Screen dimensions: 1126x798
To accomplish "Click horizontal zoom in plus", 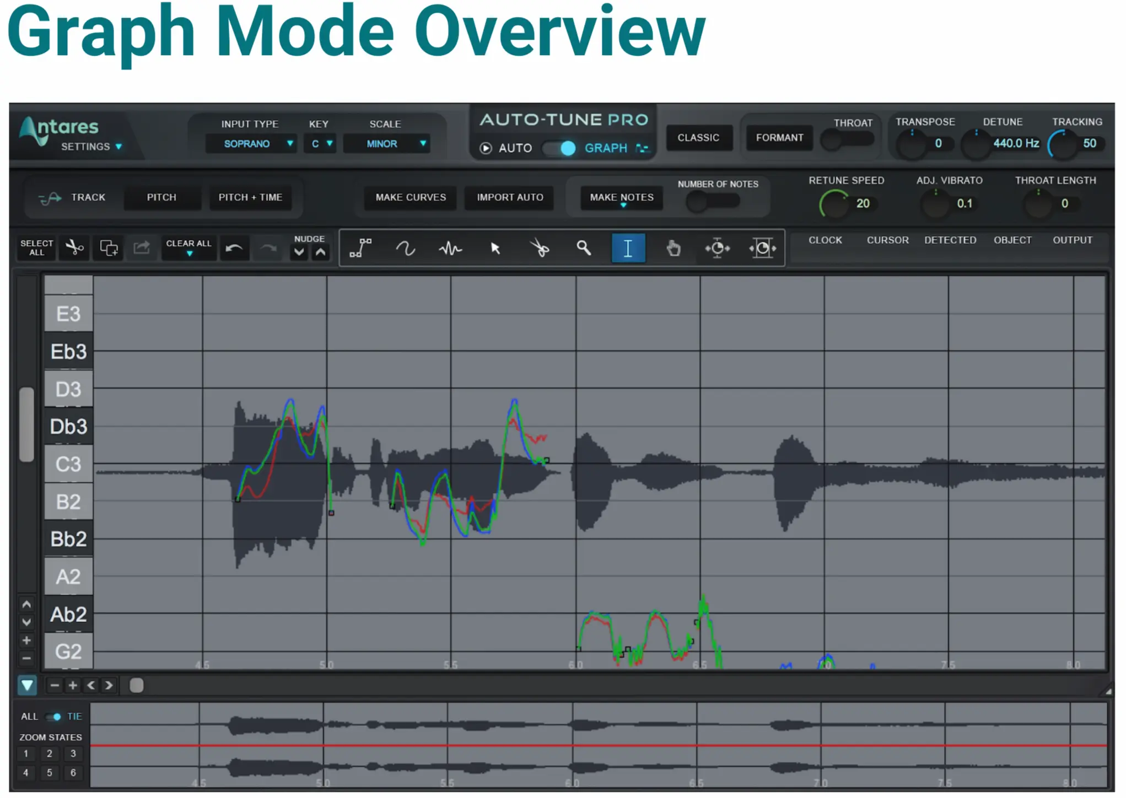I will pyautogui.click(x=72, y=686).
